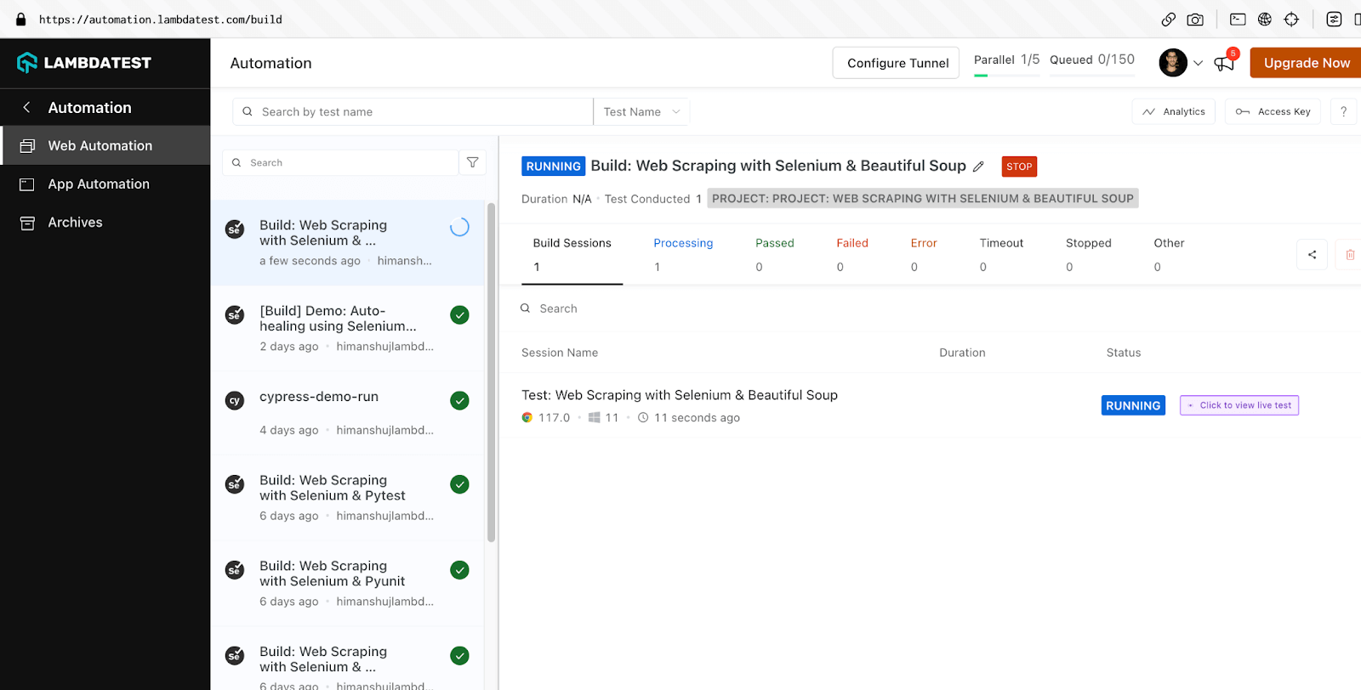1361x690 pixels.
Task: Click the filter funnel icon in builds list
Action: point(472,162)
